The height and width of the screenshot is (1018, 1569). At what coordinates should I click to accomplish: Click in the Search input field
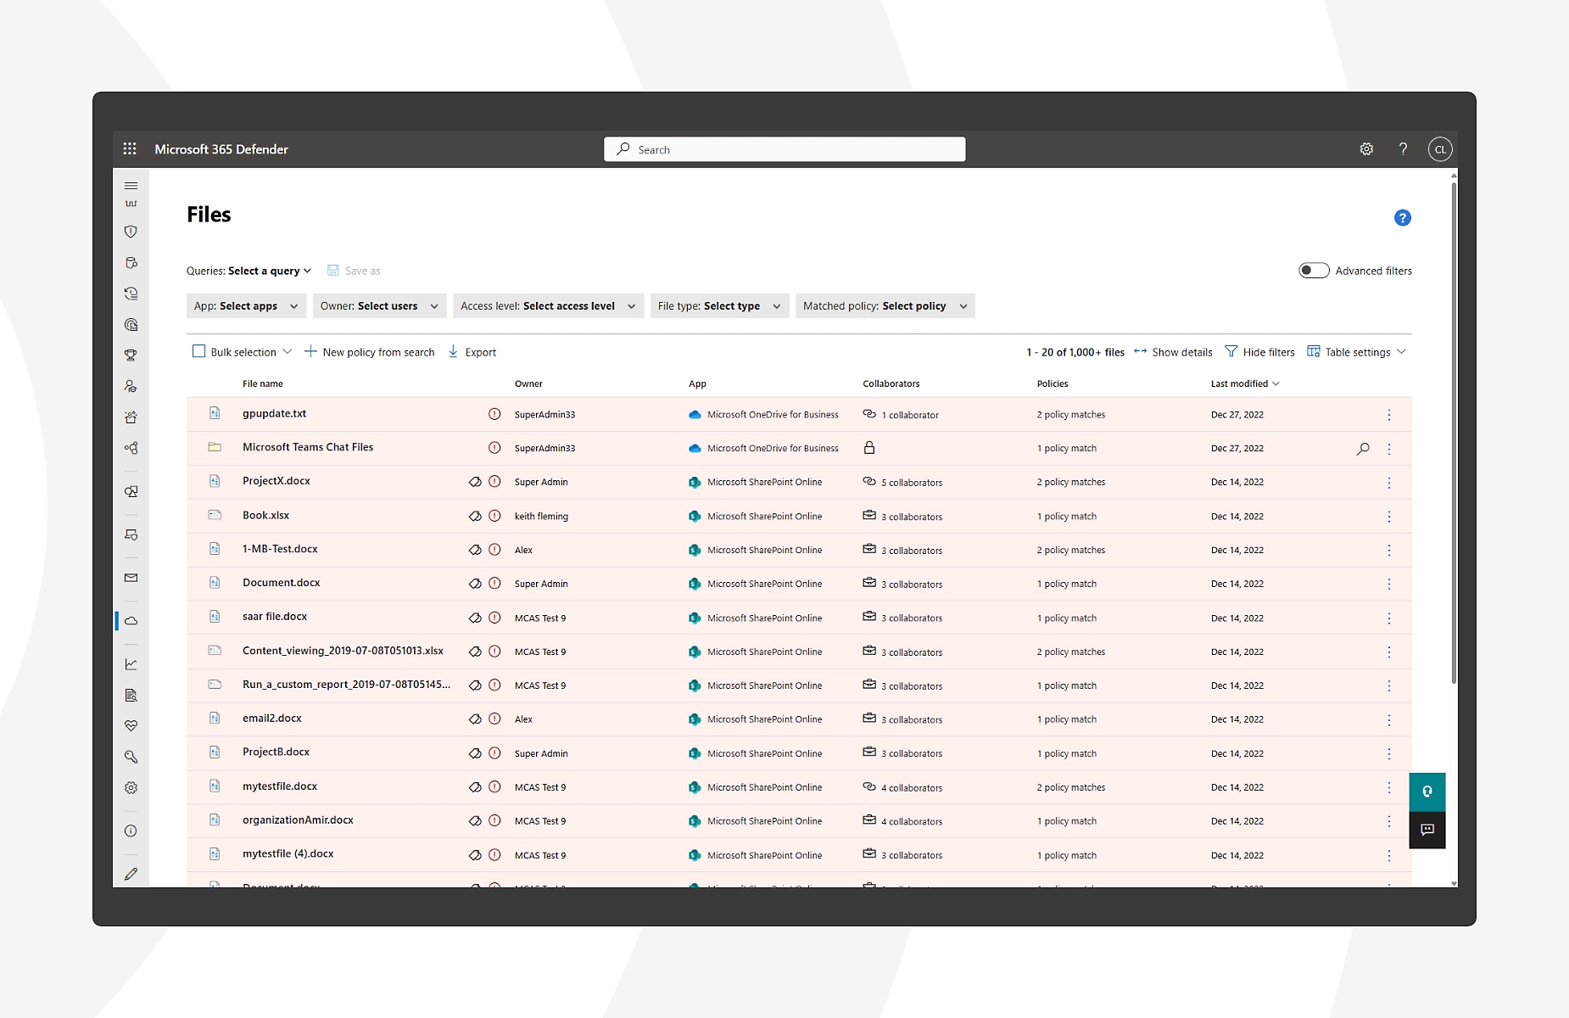coord(784,149)
